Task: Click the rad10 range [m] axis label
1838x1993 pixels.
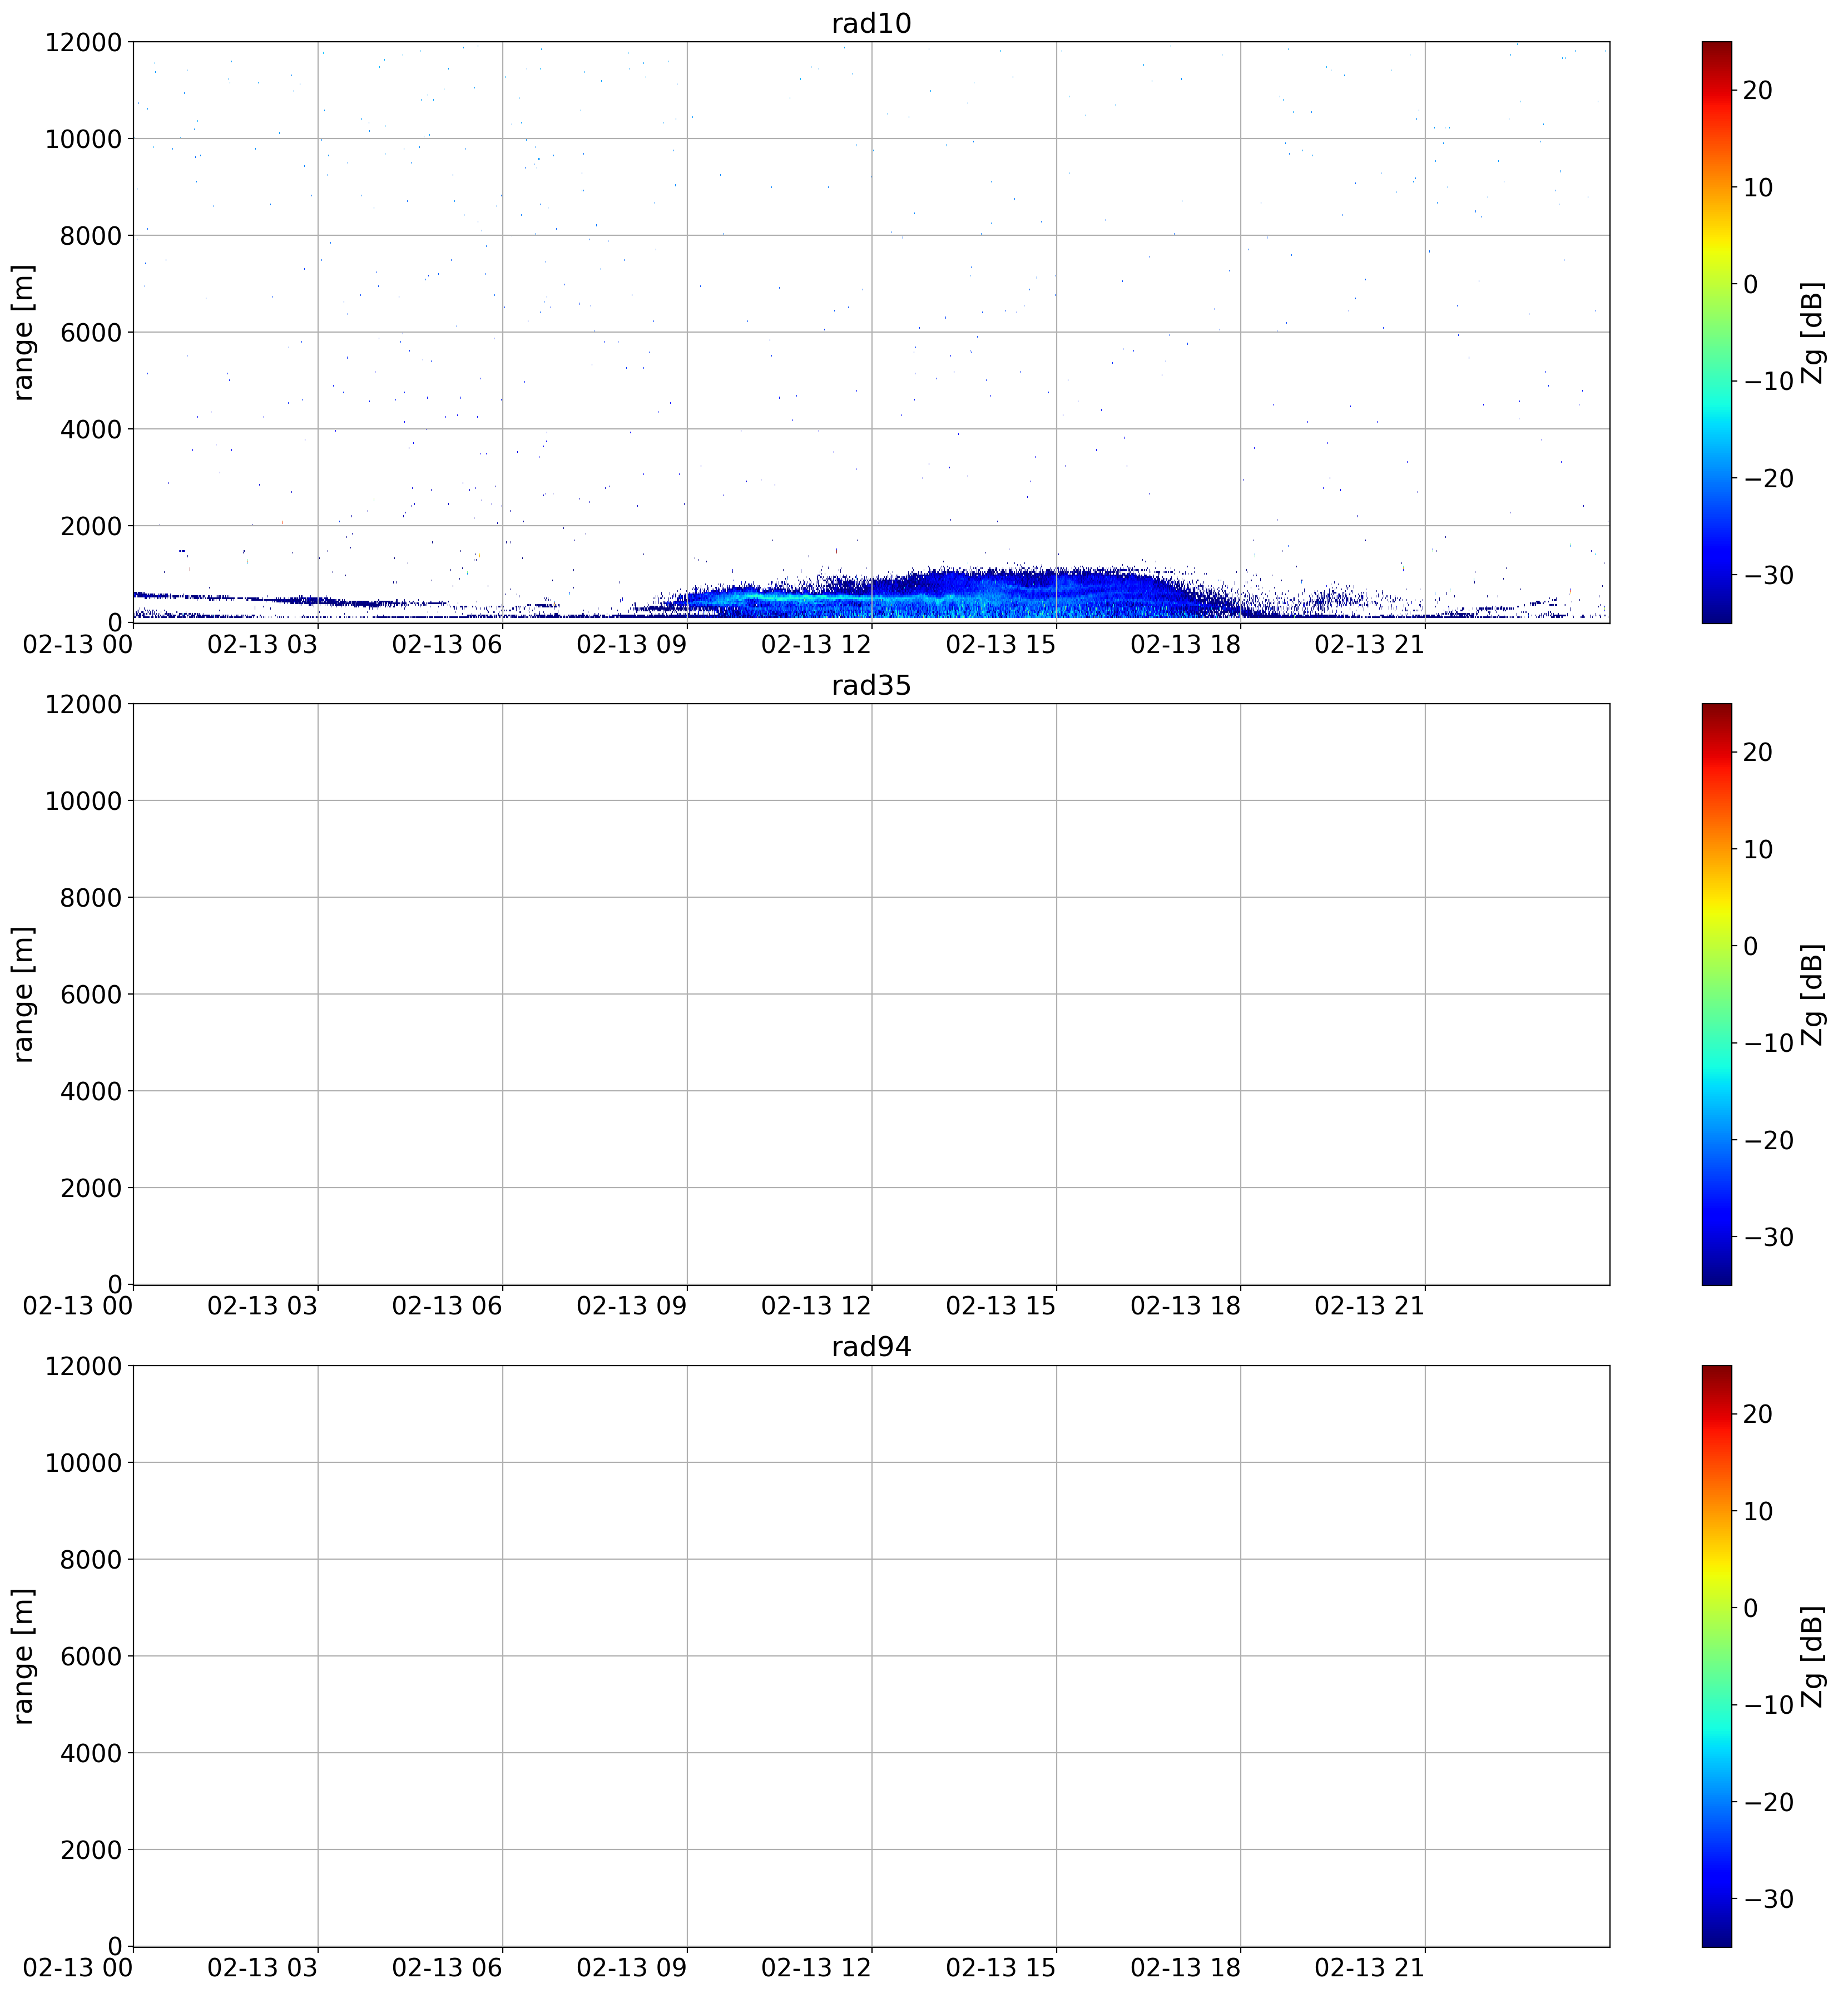Action: click(23, 332)
